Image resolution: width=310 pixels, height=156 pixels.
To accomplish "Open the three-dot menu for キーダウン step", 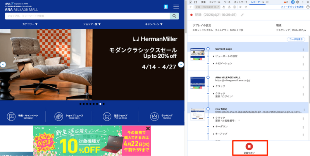I will 303,127.
